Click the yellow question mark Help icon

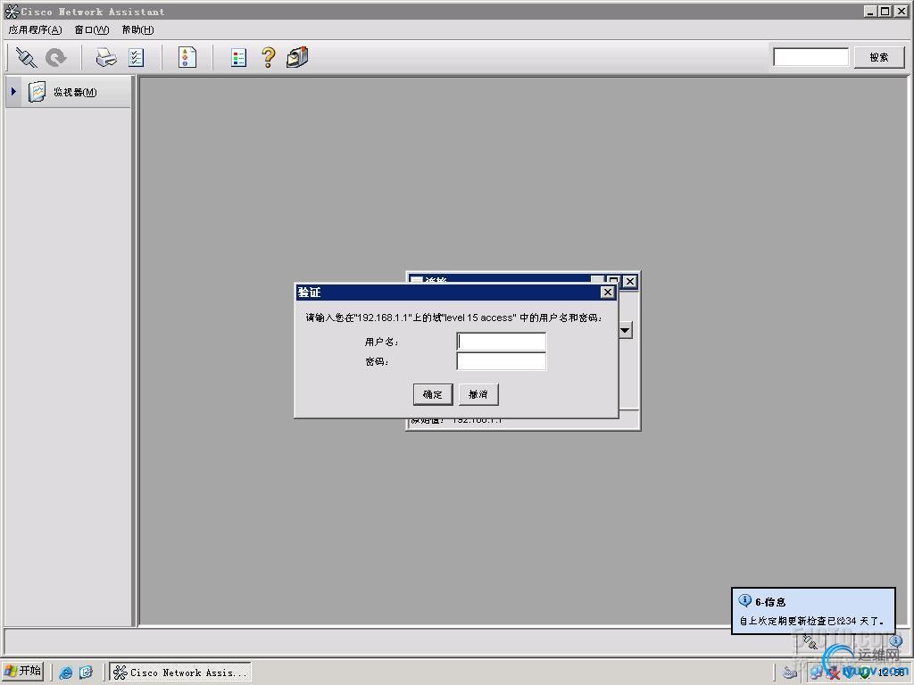(268, 57)
